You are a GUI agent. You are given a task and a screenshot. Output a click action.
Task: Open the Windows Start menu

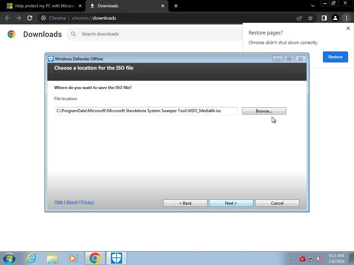tap(9, 258)
